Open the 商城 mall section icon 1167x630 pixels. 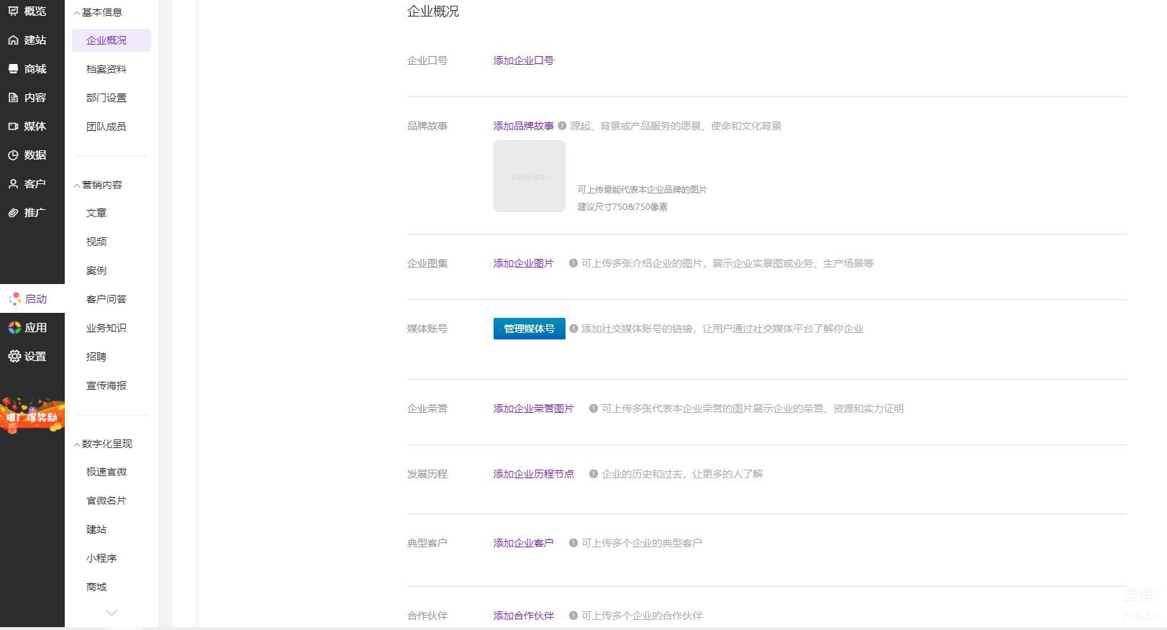tap(14, 69)
